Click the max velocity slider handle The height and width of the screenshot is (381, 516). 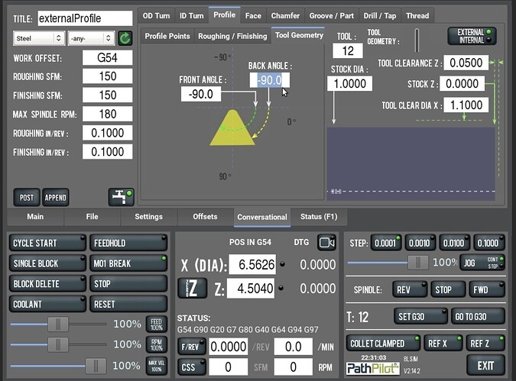[x=96, y=366]
